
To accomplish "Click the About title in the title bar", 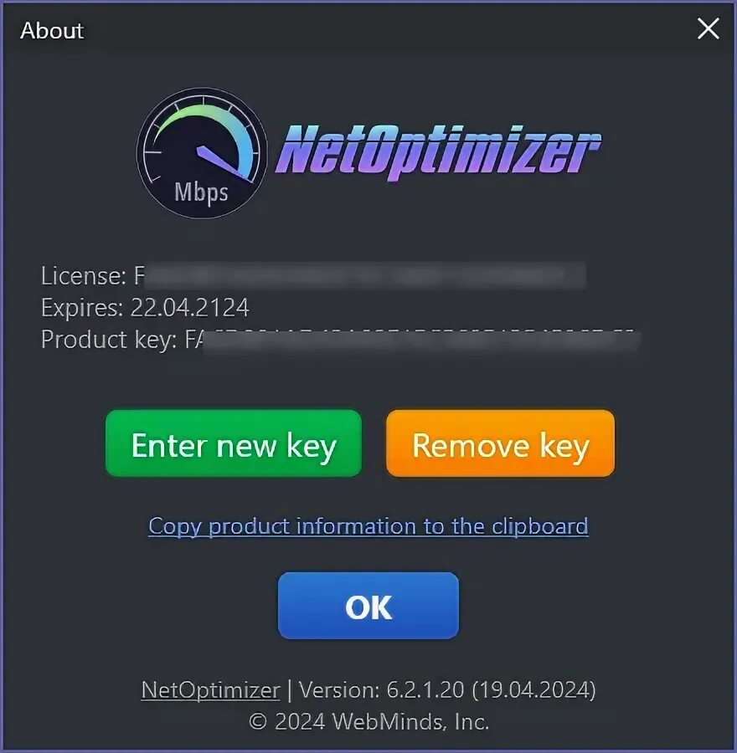I will (52, 30).
